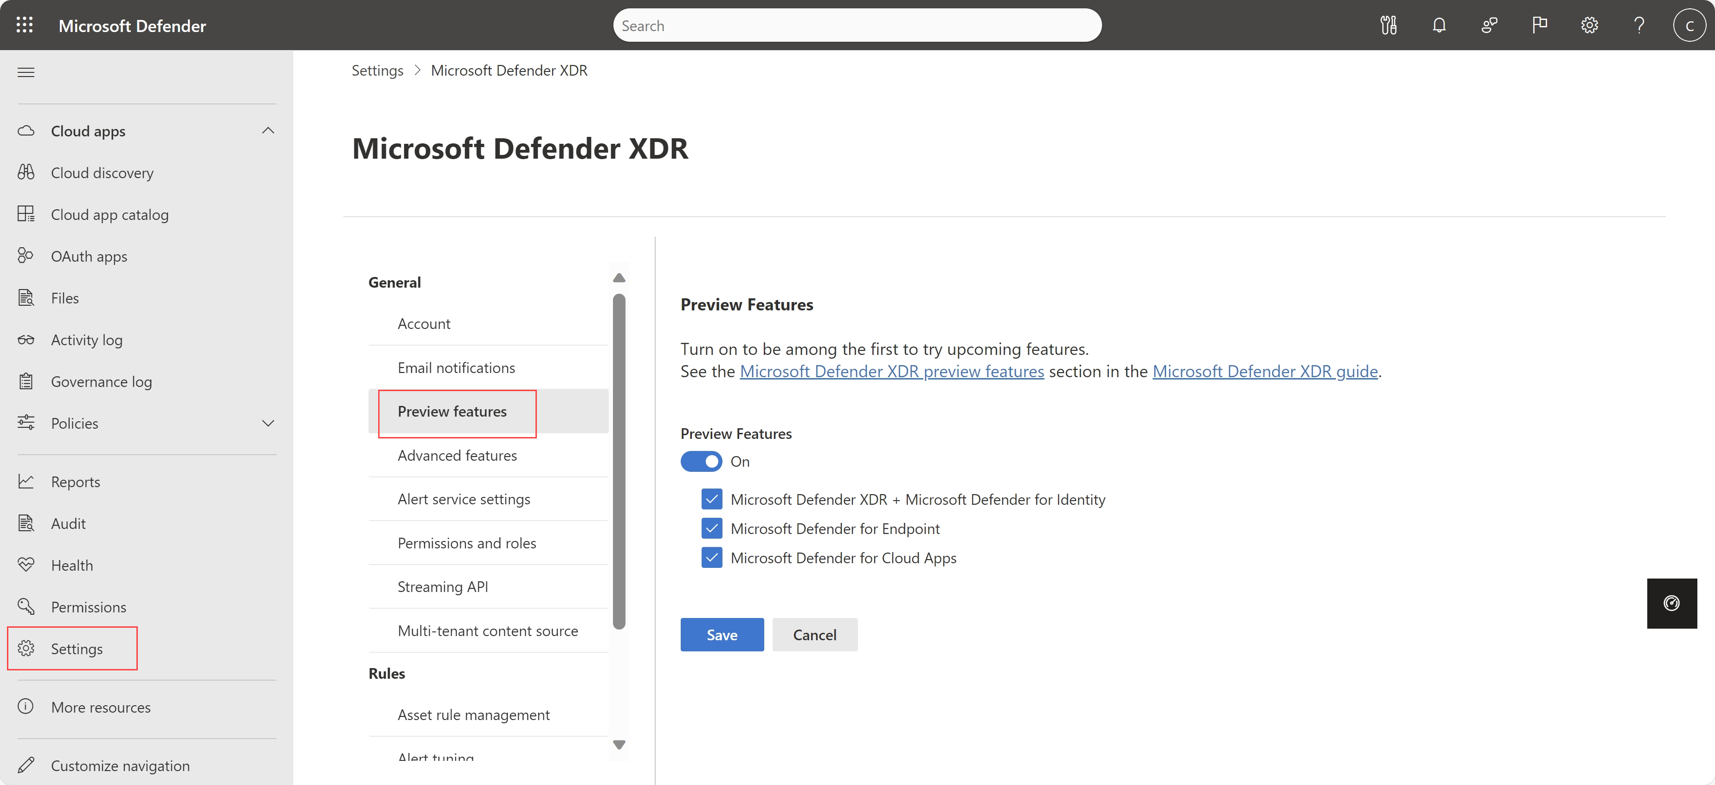Select the Email notifications menu item
Image resolution: width=1715 pixels, height=785 pixels.
pos(455,366)
